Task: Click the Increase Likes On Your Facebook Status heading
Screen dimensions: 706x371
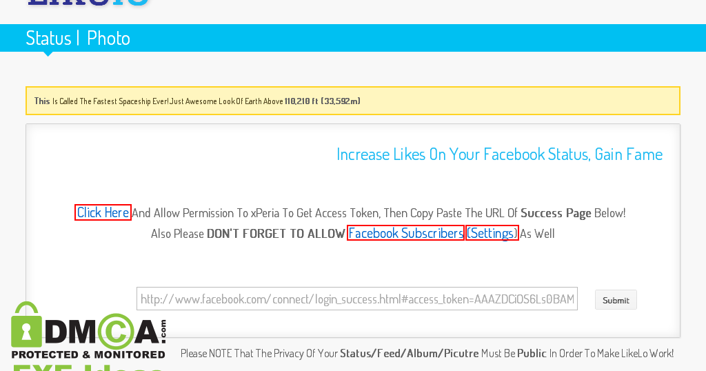Action: coord(499,154)
